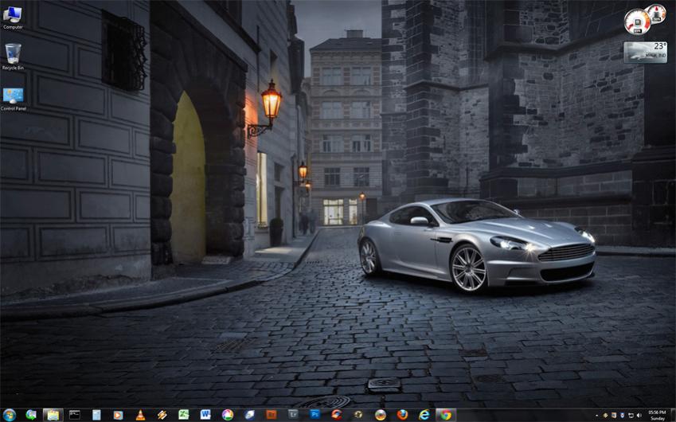Click the taskbar clock showing 05:56 PM
This screenshot has width=676, height=422.
pyautogui.click(x=658, y=415)
